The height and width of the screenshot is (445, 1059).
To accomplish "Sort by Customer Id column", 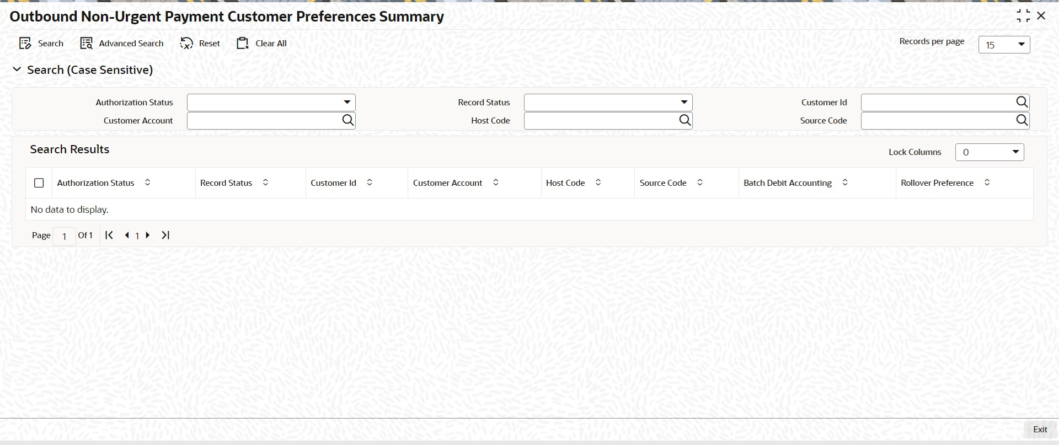I will 370,183.
